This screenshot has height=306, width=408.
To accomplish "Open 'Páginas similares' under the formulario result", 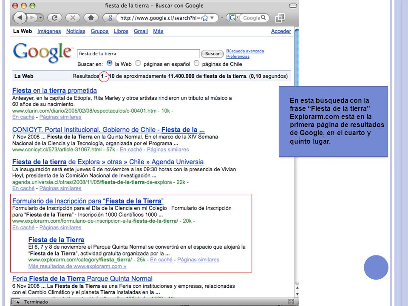I will coord(60,228).
